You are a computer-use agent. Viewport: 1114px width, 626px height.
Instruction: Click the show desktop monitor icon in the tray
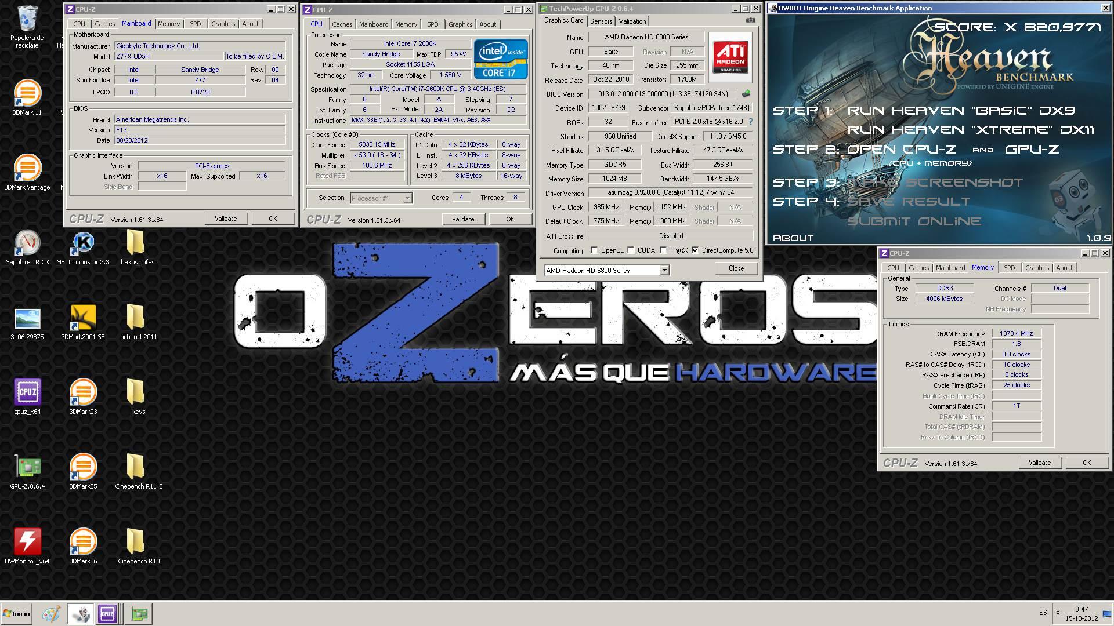coord(1108,614)
